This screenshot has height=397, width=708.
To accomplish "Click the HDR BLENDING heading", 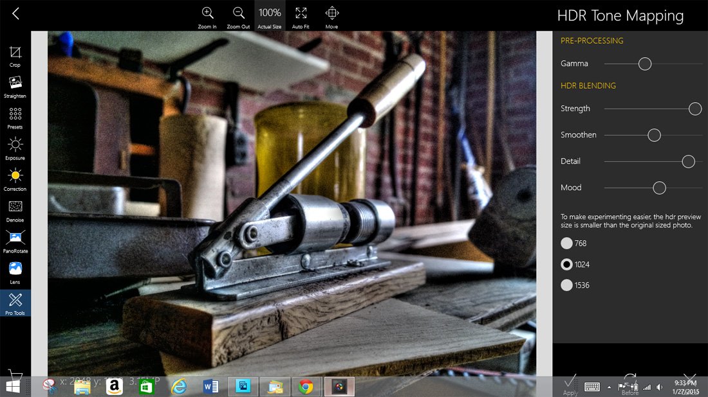I will point(588,85).
